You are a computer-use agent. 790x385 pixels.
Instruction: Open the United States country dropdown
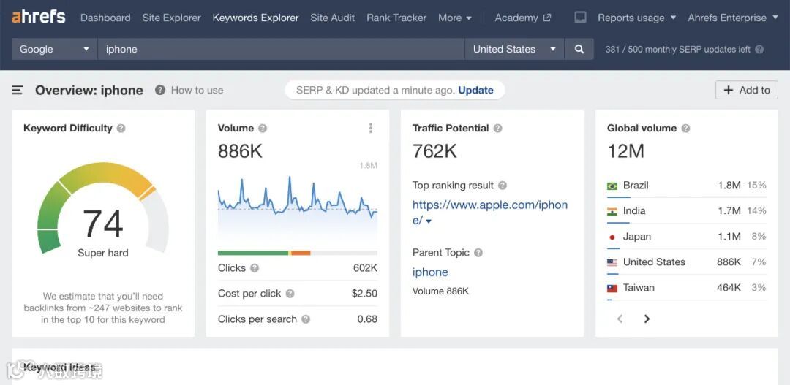coord(514,50)
